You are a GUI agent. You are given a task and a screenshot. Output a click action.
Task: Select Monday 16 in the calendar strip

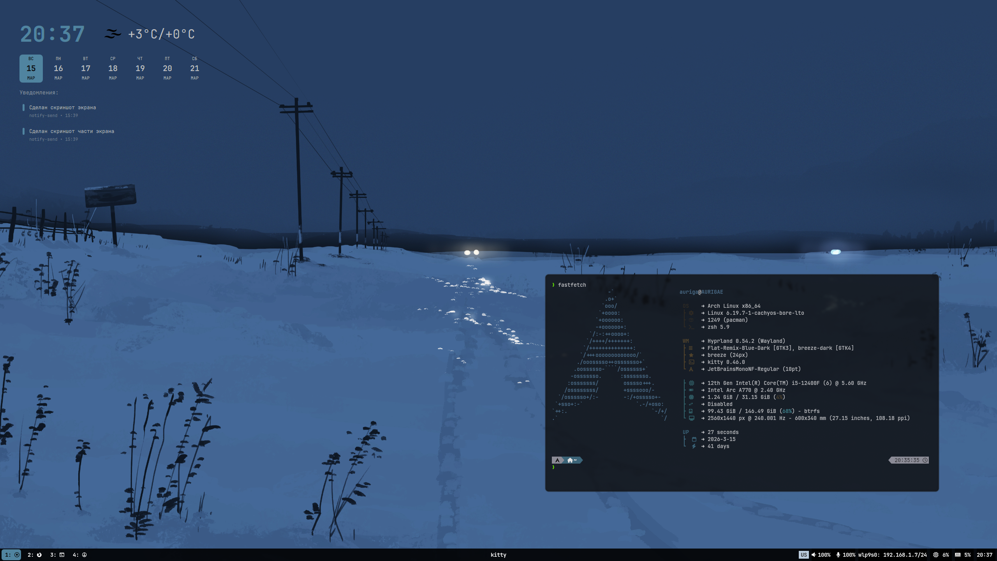[x=58, y=68]
